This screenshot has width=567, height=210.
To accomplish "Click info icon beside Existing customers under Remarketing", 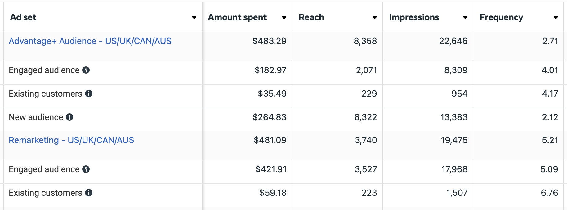I will (x=89, y=193).
